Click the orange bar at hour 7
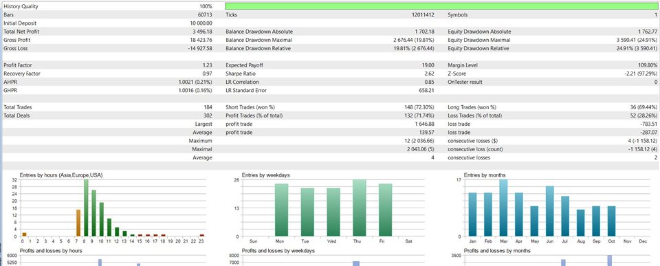660x266 pixels. [78, 223]
